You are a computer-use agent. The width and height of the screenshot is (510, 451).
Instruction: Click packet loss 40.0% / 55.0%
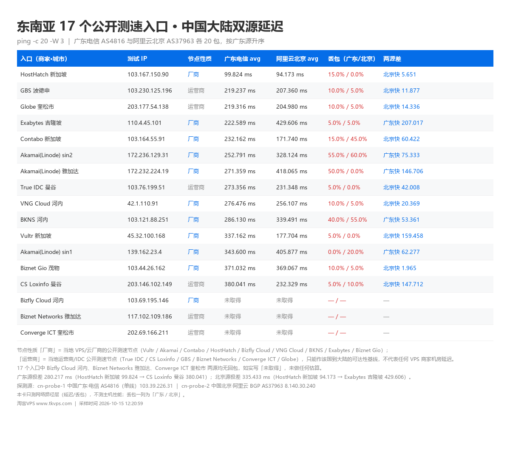(347, 220)
